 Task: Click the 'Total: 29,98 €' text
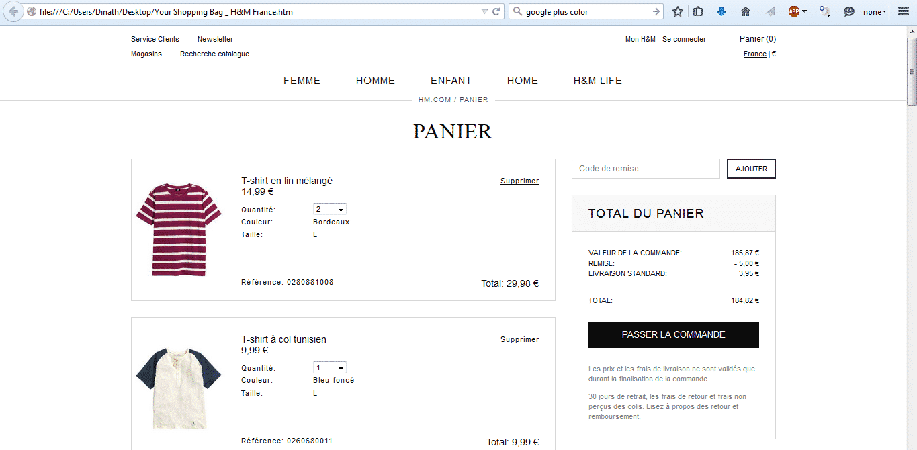tap(510, 283)
